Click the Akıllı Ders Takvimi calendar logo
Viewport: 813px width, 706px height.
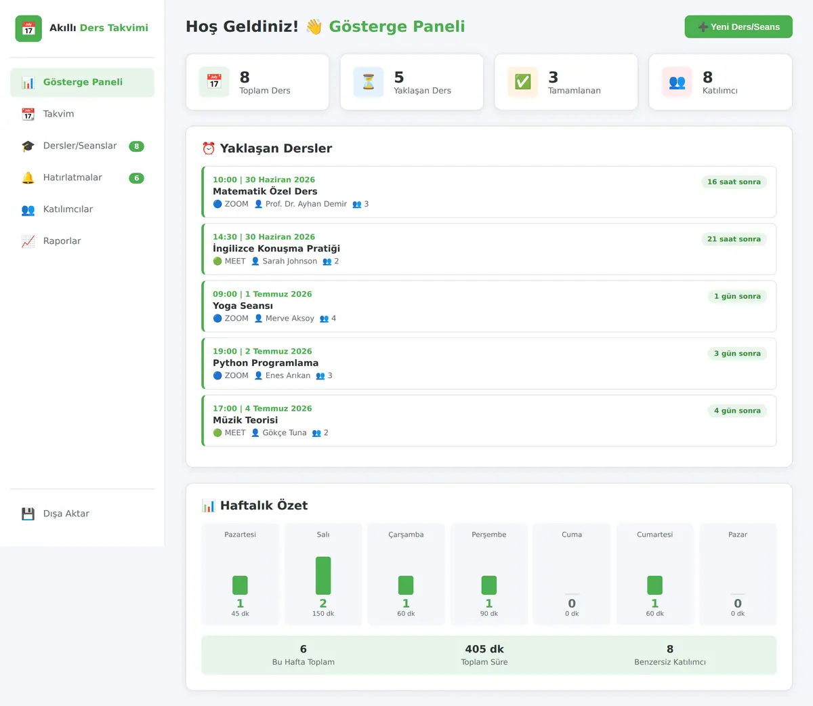tap(28, 28)
